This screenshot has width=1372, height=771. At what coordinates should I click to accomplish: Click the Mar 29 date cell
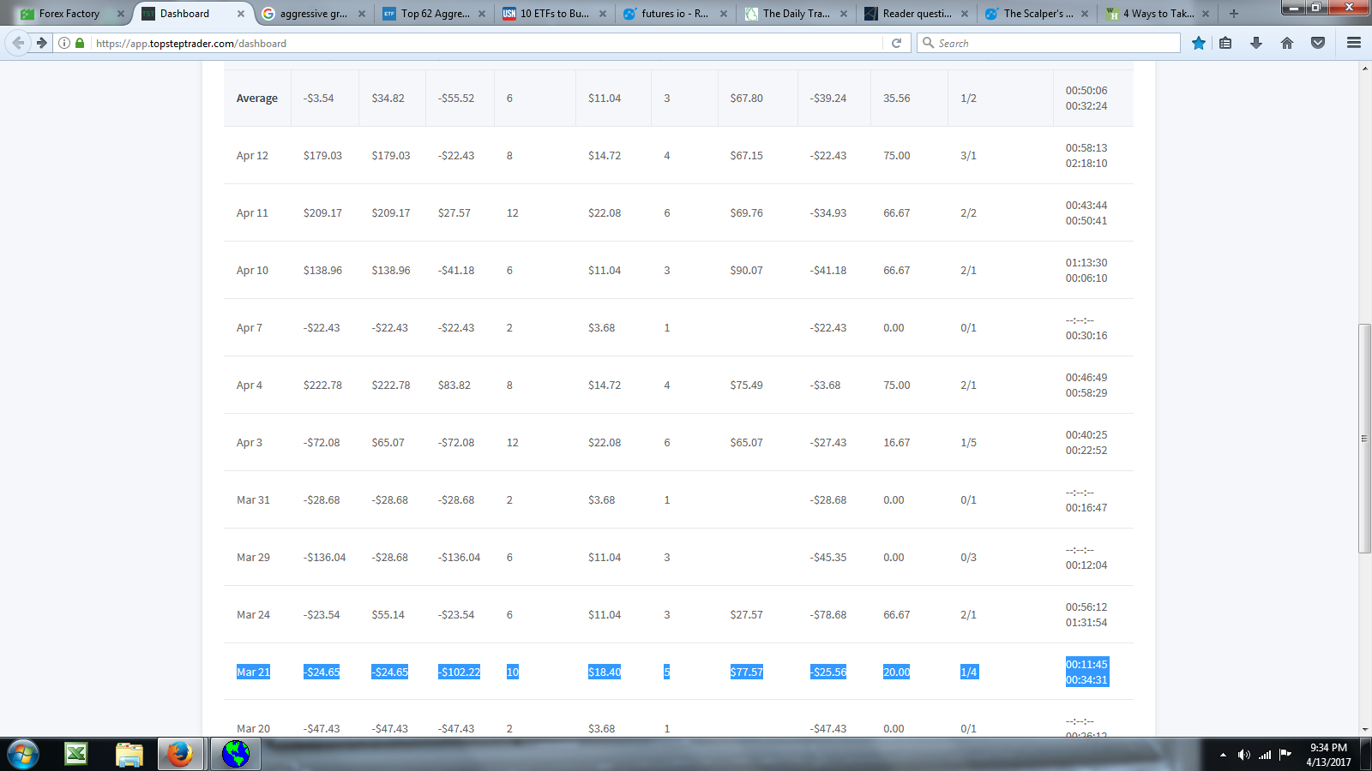pyautogui.click(x=253, y=558)
